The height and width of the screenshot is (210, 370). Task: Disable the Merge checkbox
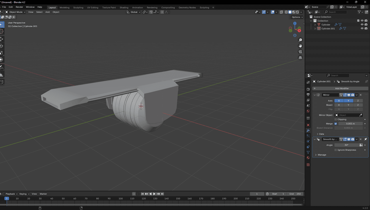click(336, 124)
